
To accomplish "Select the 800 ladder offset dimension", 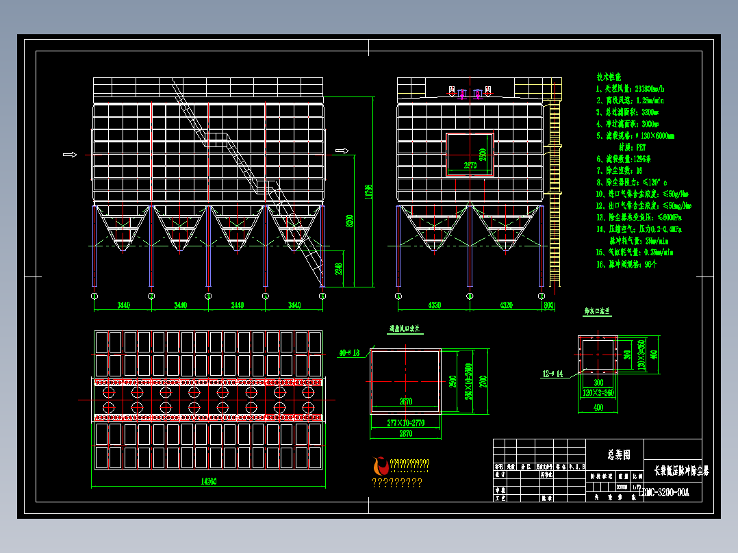I will pos(549,305).
